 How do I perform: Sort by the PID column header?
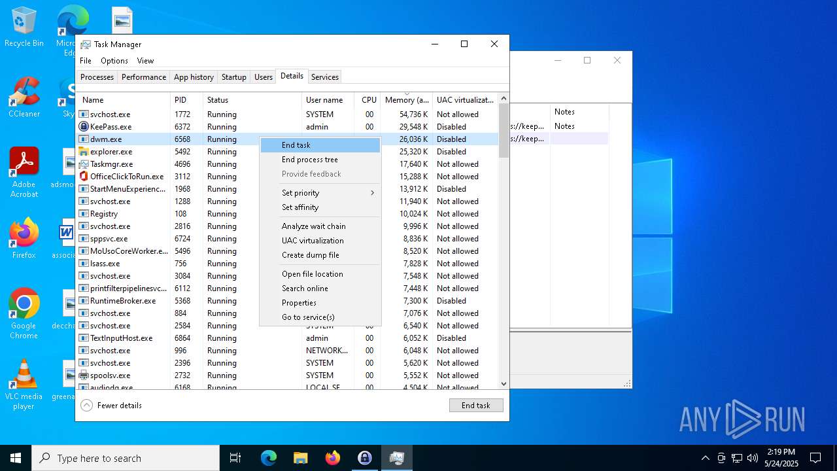187,99
